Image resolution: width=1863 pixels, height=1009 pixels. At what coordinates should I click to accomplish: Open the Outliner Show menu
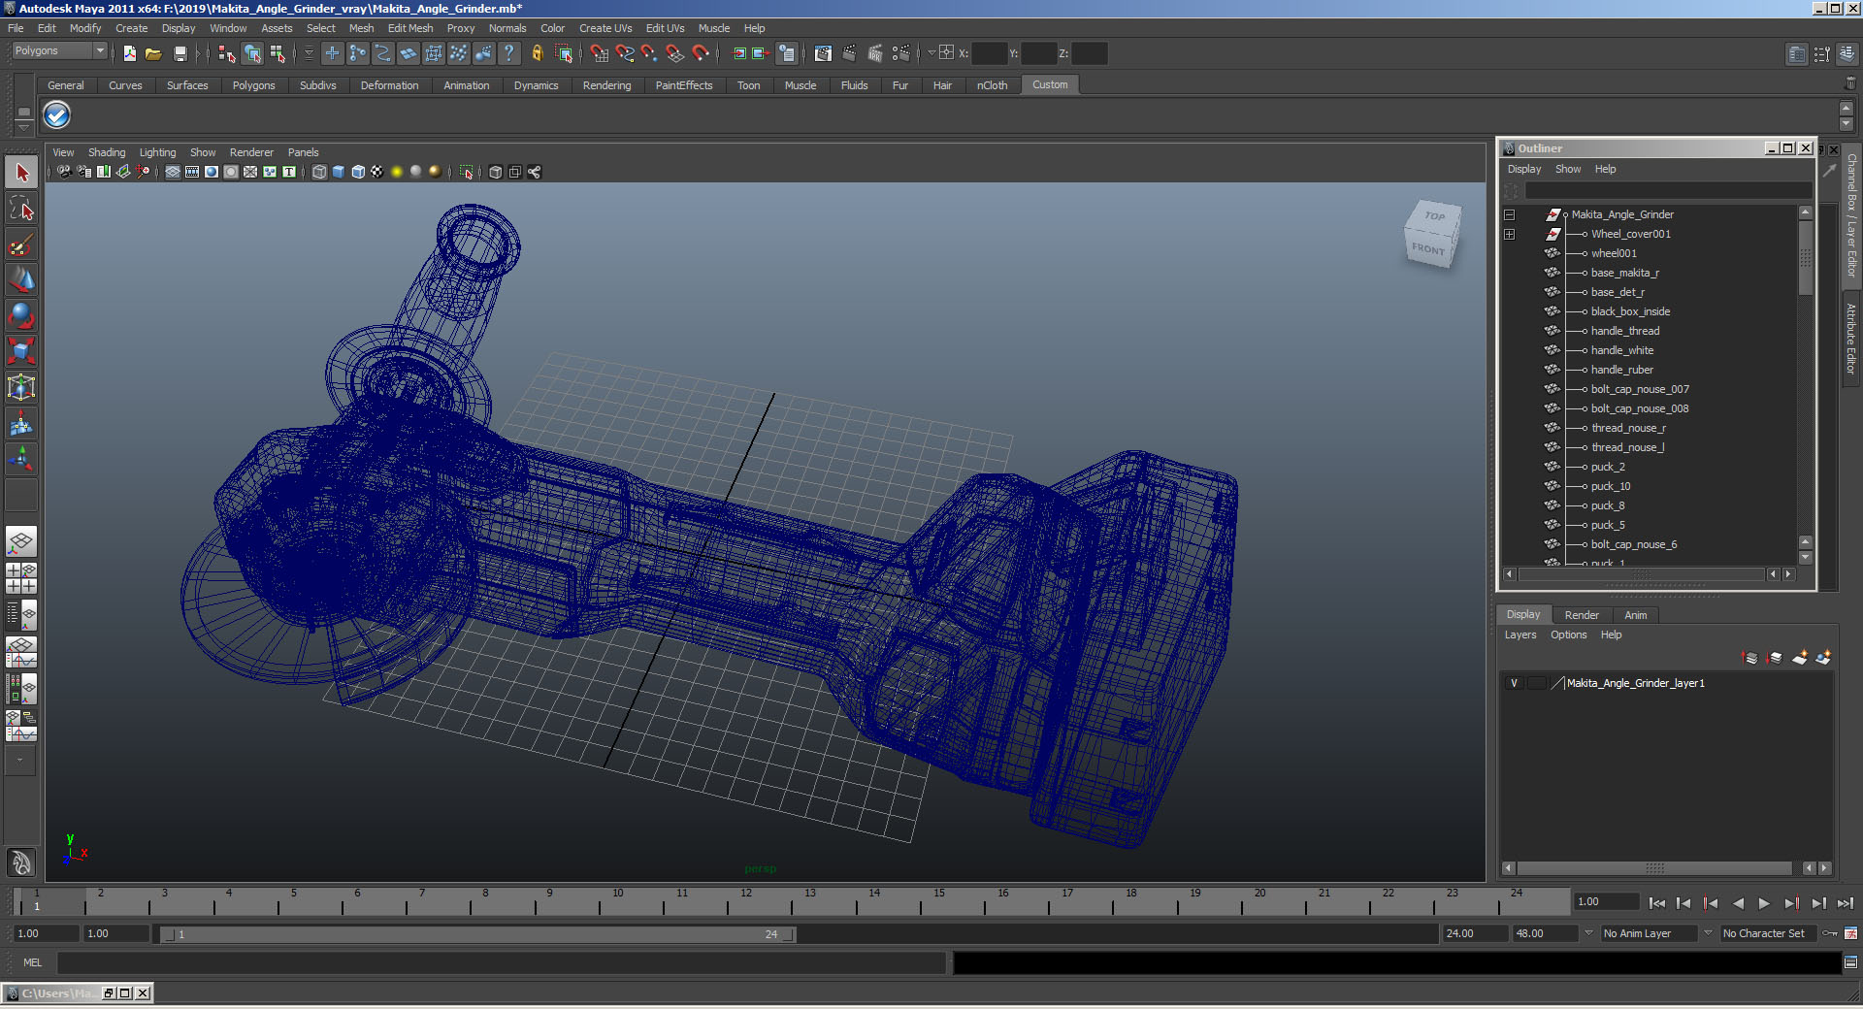[x=1568, y=169]
